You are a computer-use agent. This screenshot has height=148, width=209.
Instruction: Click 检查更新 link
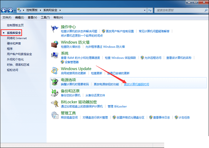click(96, 73)
